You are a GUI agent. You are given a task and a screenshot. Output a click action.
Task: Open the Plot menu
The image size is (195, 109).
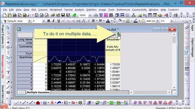[x=34, y=10]
